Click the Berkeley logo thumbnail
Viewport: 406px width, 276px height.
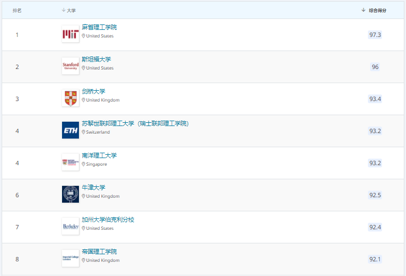click(x=70, y=227)
